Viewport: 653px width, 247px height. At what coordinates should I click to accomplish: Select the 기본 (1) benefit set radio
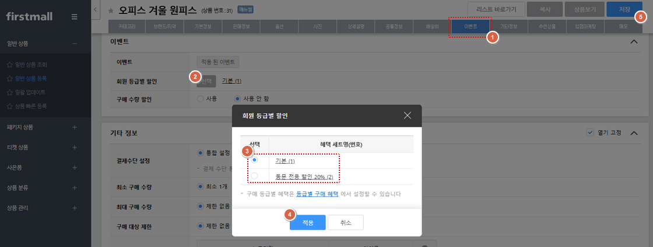254,160
